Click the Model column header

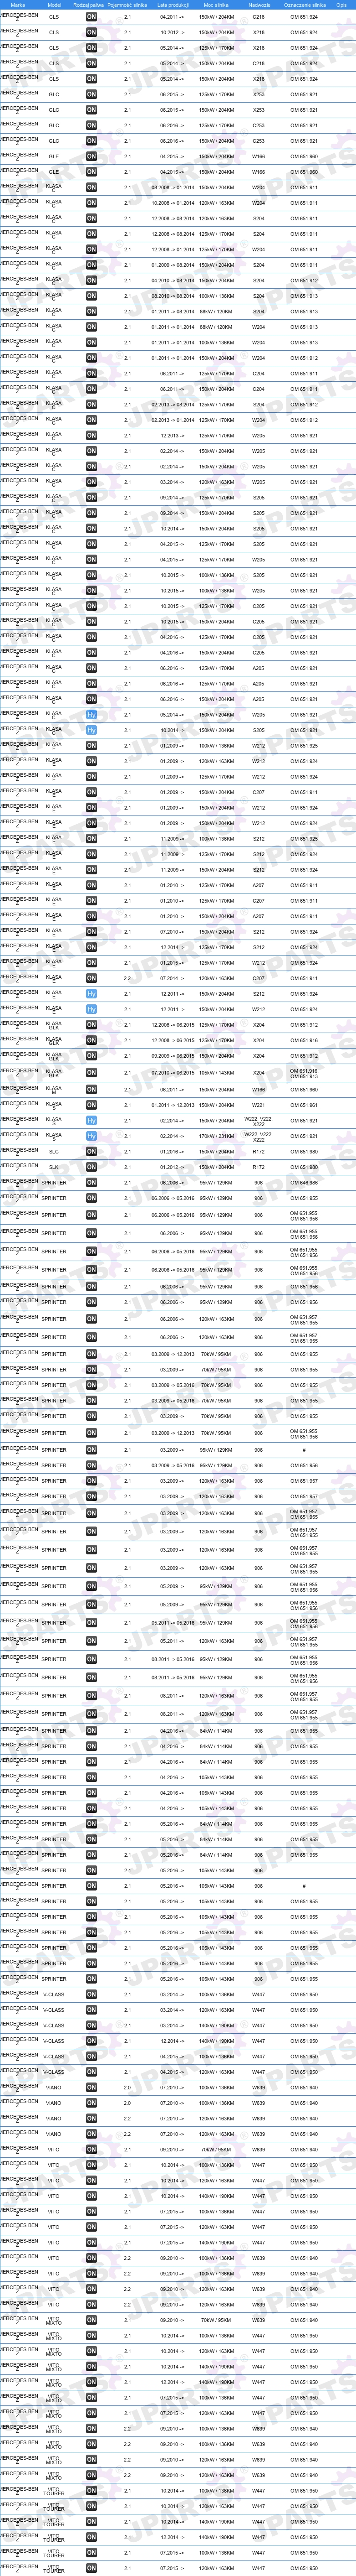click(54, 5)
